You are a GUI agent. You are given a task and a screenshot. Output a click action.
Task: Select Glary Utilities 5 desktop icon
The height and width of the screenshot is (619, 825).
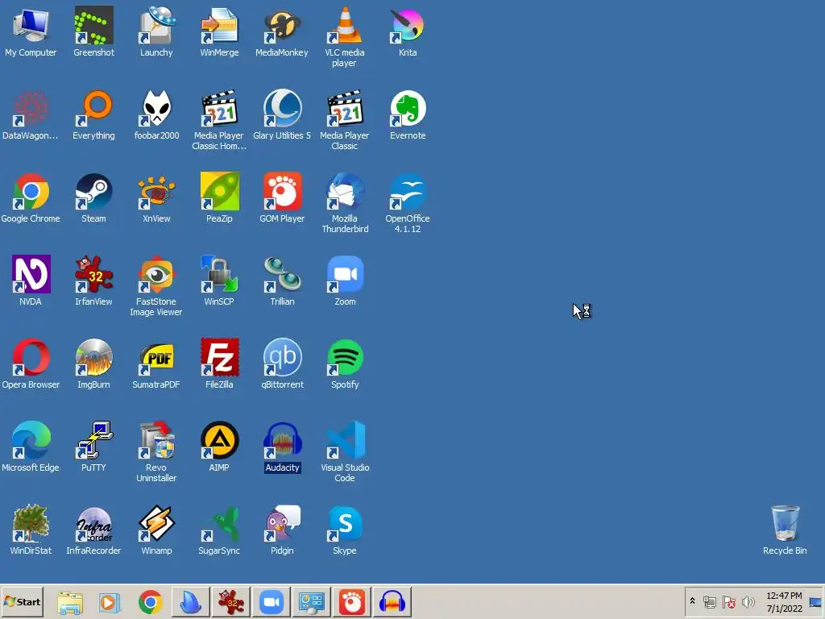282,114
